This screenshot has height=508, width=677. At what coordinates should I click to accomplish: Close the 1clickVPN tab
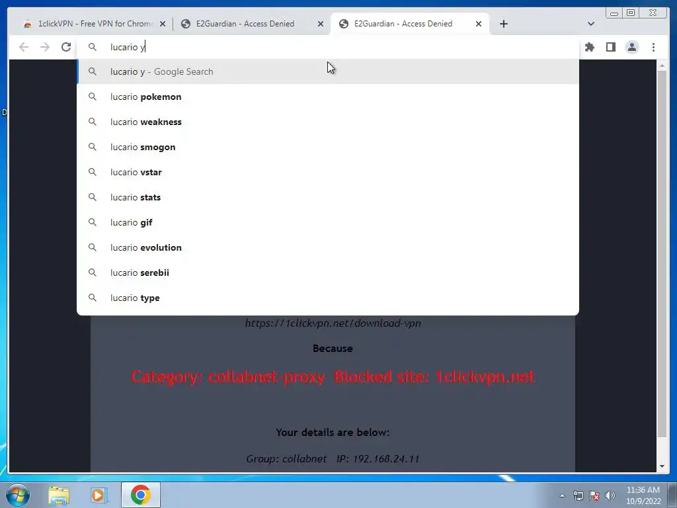pyautogui.click(x=163, y=24)
